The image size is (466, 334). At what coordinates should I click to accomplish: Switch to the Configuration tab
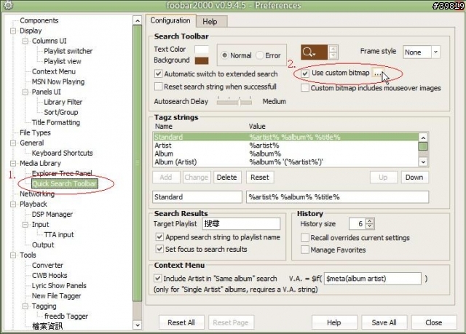pos(170,20)
